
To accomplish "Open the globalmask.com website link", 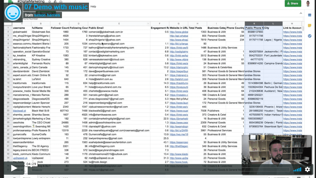I will (x=178, y=32).
